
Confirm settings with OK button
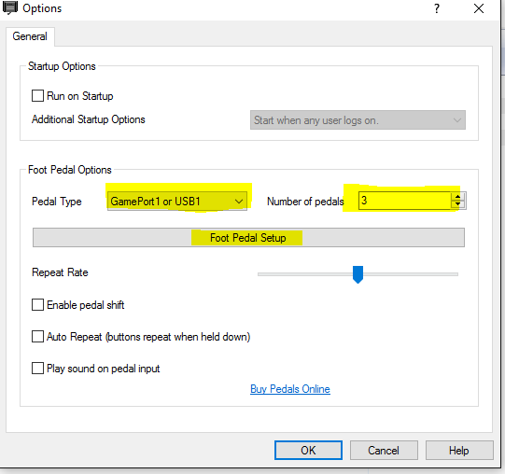308,450
